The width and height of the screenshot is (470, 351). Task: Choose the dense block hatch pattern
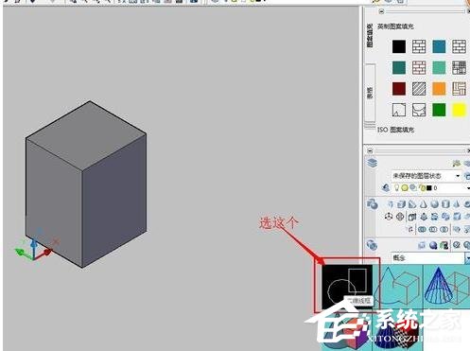point(459,67)
